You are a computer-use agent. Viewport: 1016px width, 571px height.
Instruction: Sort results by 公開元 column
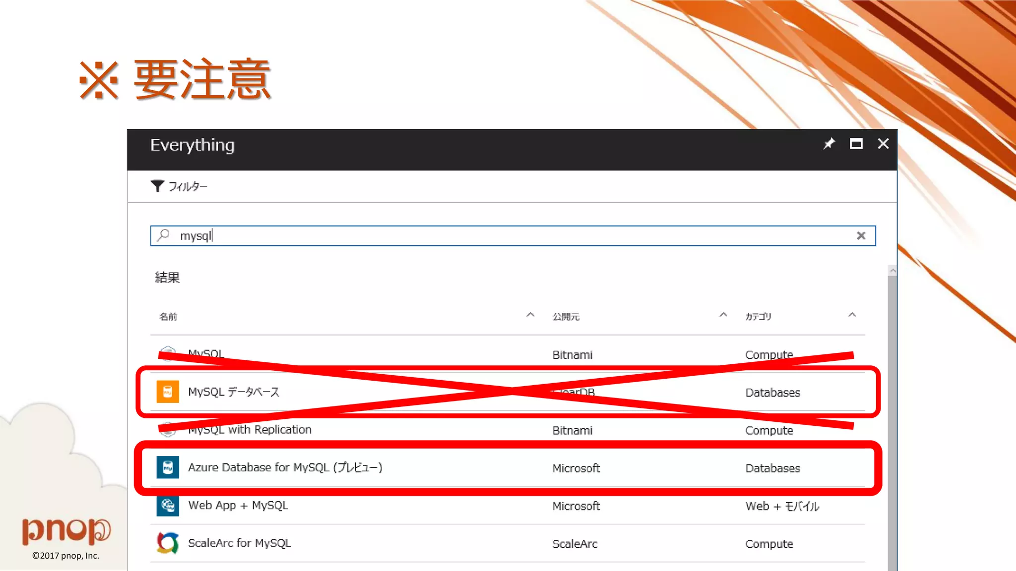click(723, 315)
